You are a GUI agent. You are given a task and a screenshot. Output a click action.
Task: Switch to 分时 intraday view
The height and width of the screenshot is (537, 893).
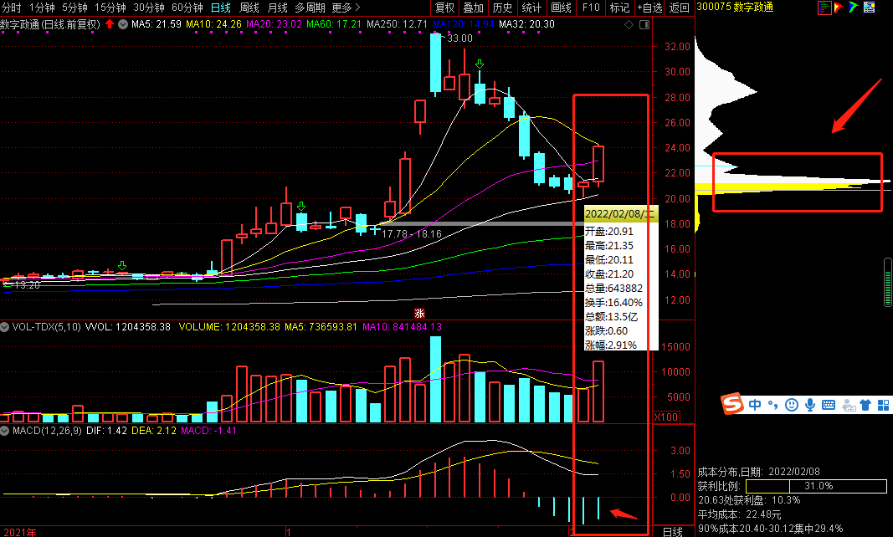12,8
